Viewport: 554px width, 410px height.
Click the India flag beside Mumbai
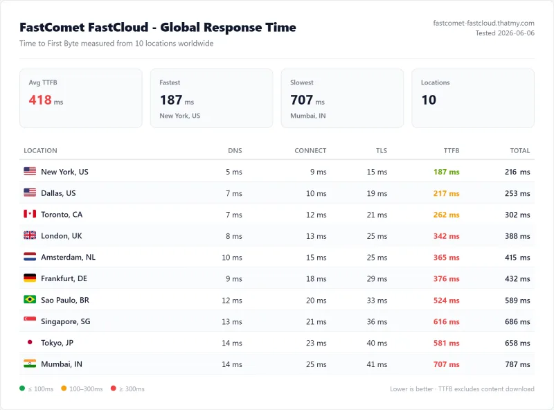[x=30, y=364]
